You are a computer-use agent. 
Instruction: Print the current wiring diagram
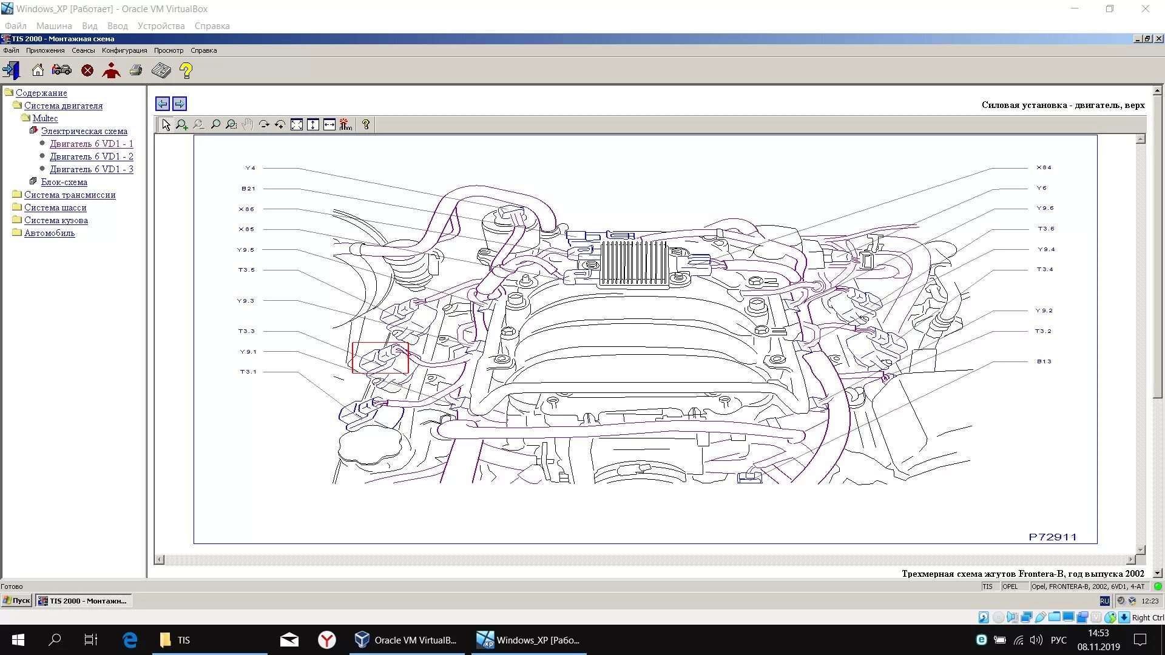click(136, 70)
